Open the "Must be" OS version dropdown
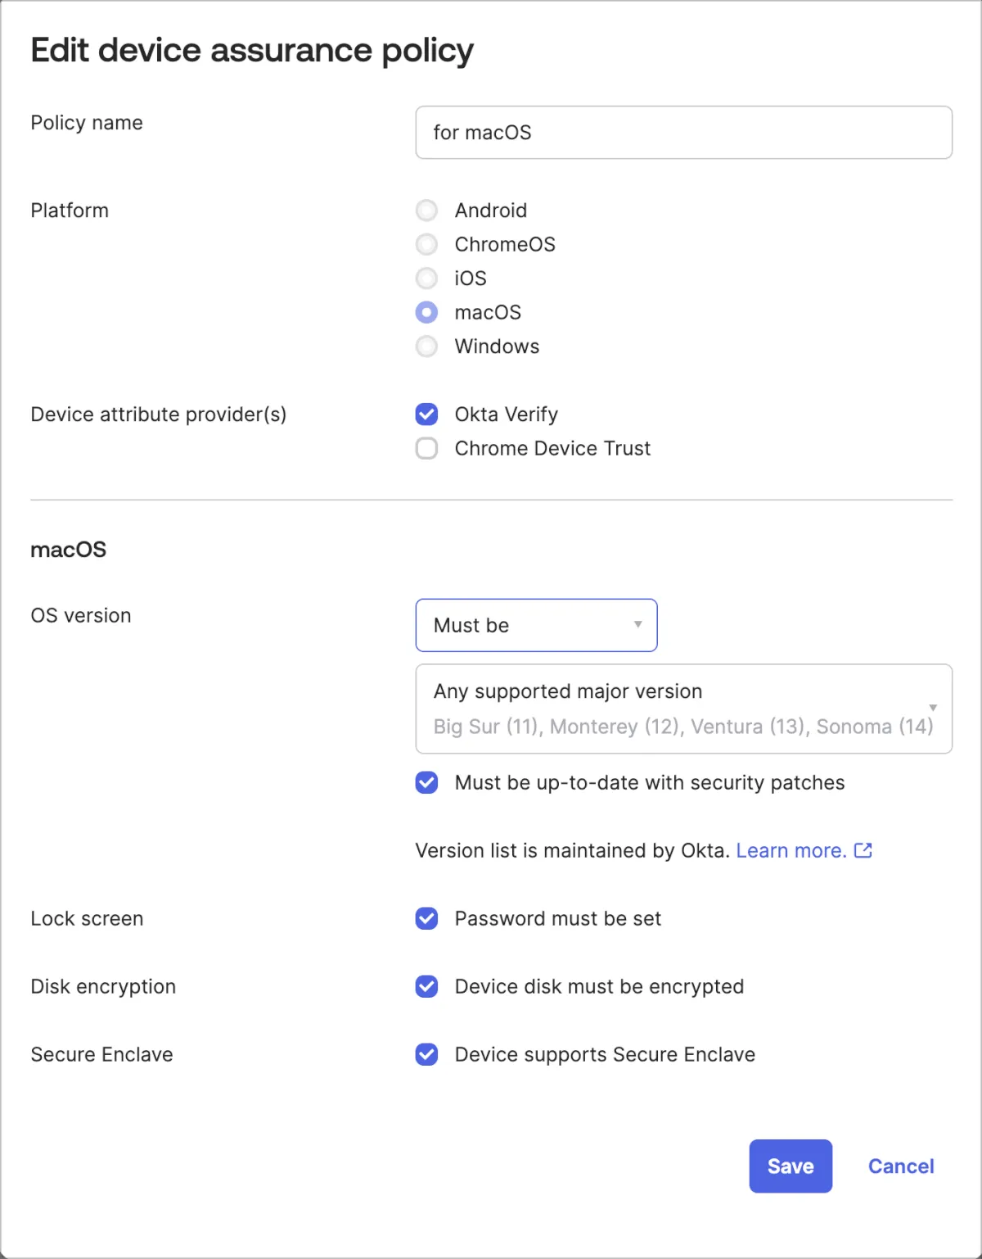The width and height of the screenshot is (982, 1259). coord(536,625)
